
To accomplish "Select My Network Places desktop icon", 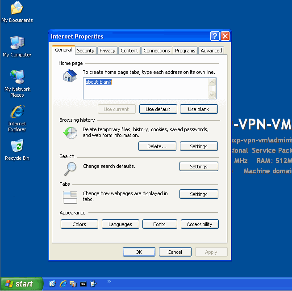I will pyautogui.click(x=17, y=83).
